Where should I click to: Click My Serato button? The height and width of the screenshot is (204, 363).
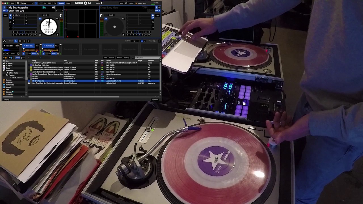tap(155, 99)
